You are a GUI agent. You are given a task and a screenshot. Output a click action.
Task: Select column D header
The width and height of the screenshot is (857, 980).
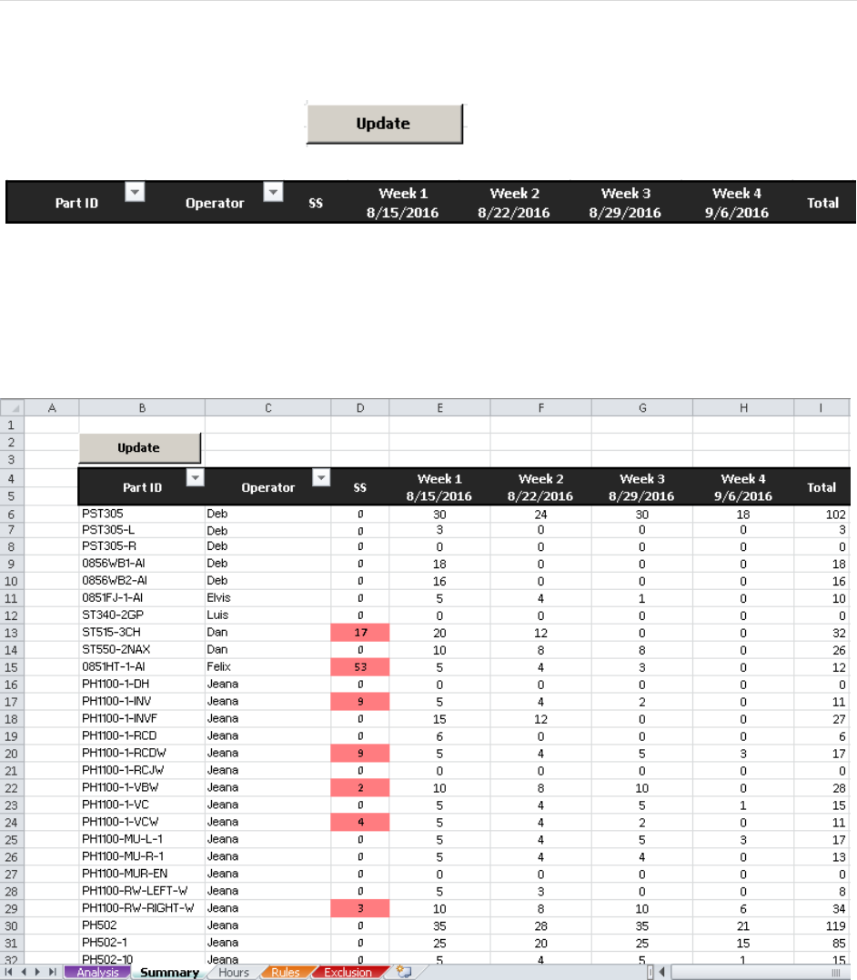[x=359, y=408]
